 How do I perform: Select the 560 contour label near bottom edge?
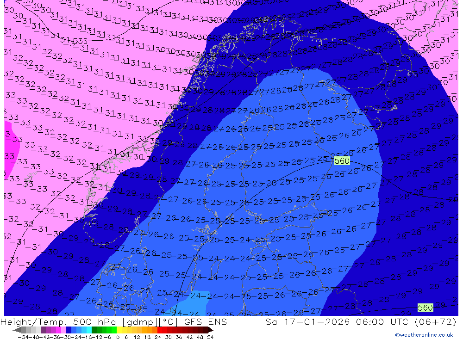[425, 308]
